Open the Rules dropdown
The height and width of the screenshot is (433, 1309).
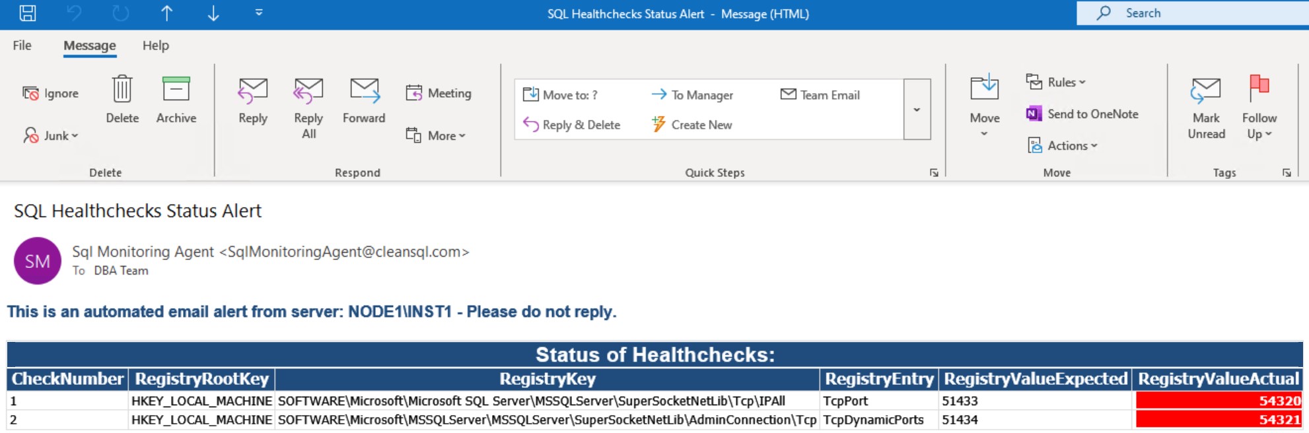pyautogui.click(x=1055, y=83)
